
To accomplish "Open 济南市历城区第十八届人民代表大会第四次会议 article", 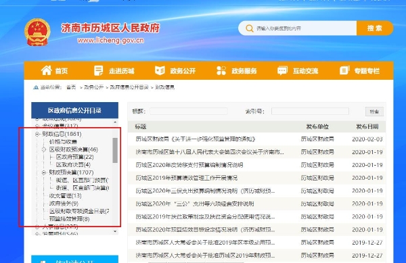I will (210, 152).
